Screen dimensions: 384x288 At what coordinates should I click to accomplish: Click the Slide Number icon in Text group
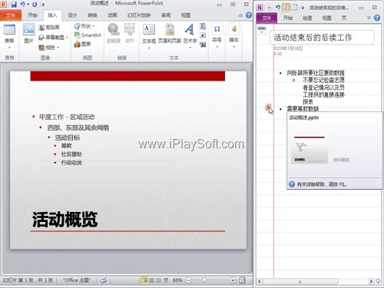click(x=203, y=35)
